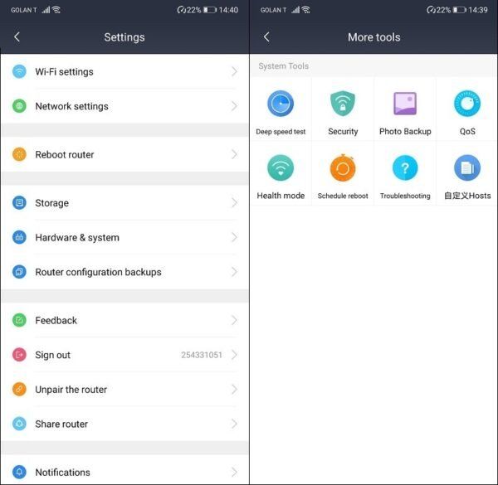Select the Reboot router entry
The image size is (498, 485).
click(124, 154)
